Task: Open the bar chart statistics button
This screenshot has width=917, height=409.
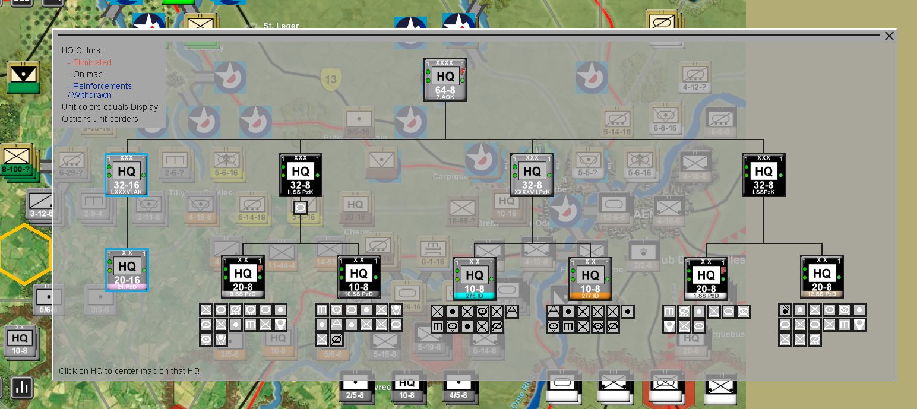Action: [x=23, y=388]
